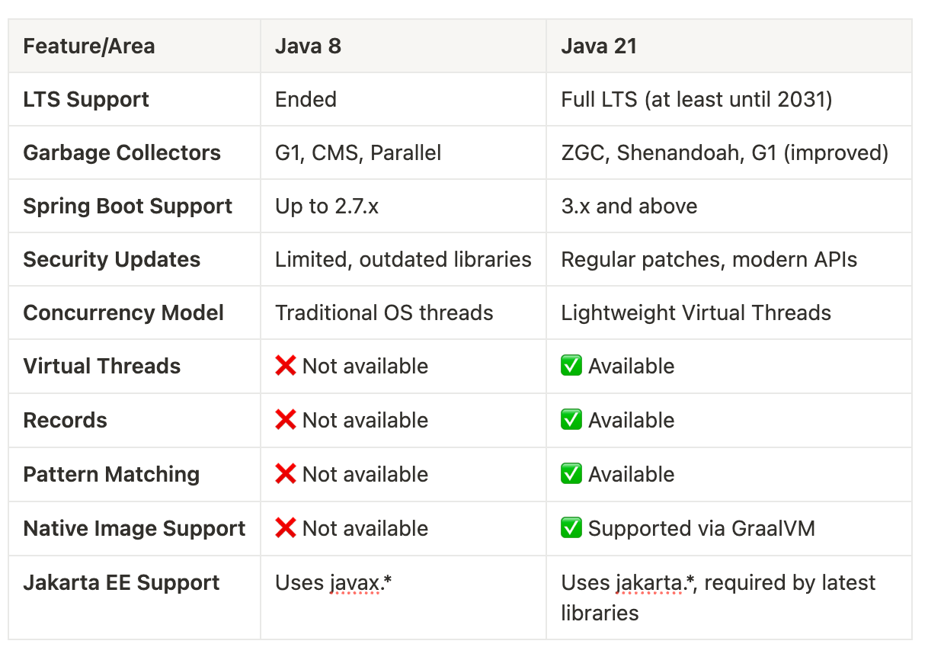Click the LTS Support row label

tap(86, 99)
